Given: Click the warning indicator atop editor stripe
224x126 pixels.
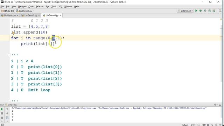Looking at the screenshot, I should coord(221,19).
